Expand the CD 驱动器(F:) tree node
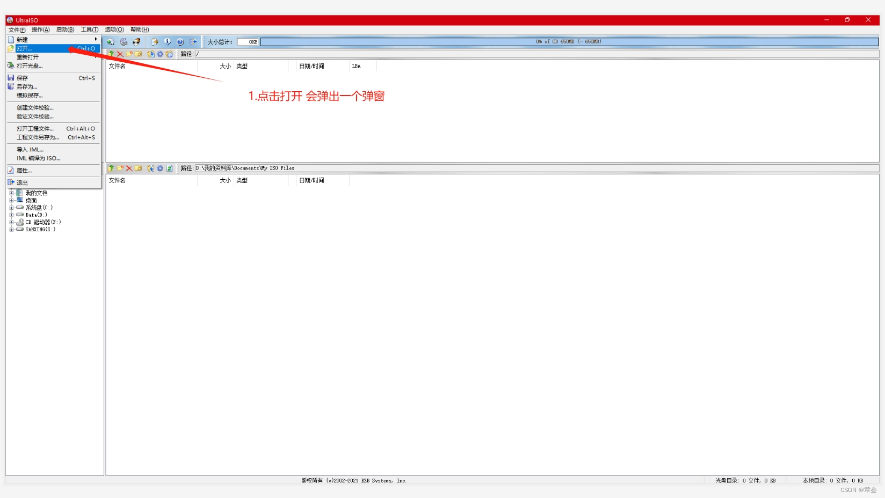The height and width of the screenshot is (498, 885). coord(12,222)
